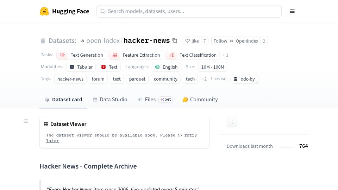Screen dimensions: 338x190
Task: Click the Dataset card cube icon
Action: pos(47,100)
